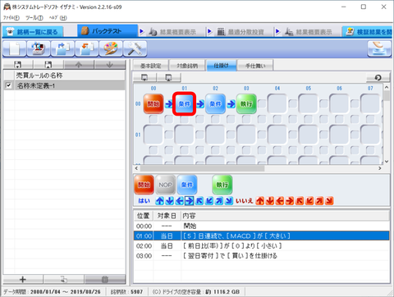This screenshot has height=297, width=394.
Task: Open the ヘルプ(H) menu
Action: (x=58, y=18)
